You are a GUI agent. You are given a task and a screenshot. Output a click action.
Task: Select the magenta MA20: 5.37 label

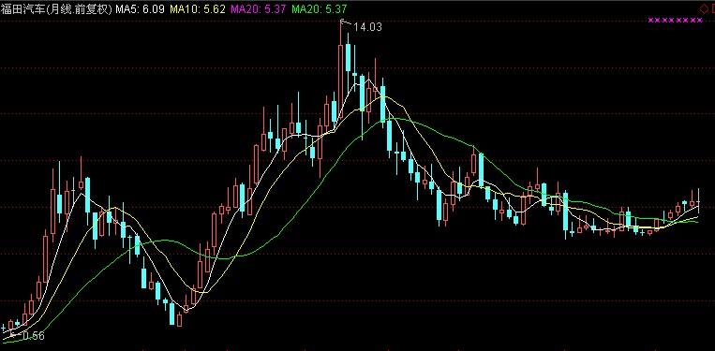pyautogui.click(x=259, y=8)
